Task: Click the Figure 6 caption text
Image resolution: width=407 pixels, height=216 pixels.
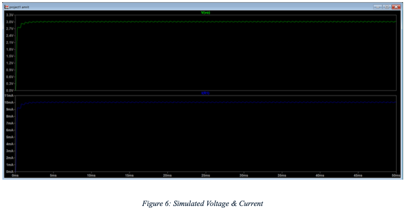Action: pos(202,203)
